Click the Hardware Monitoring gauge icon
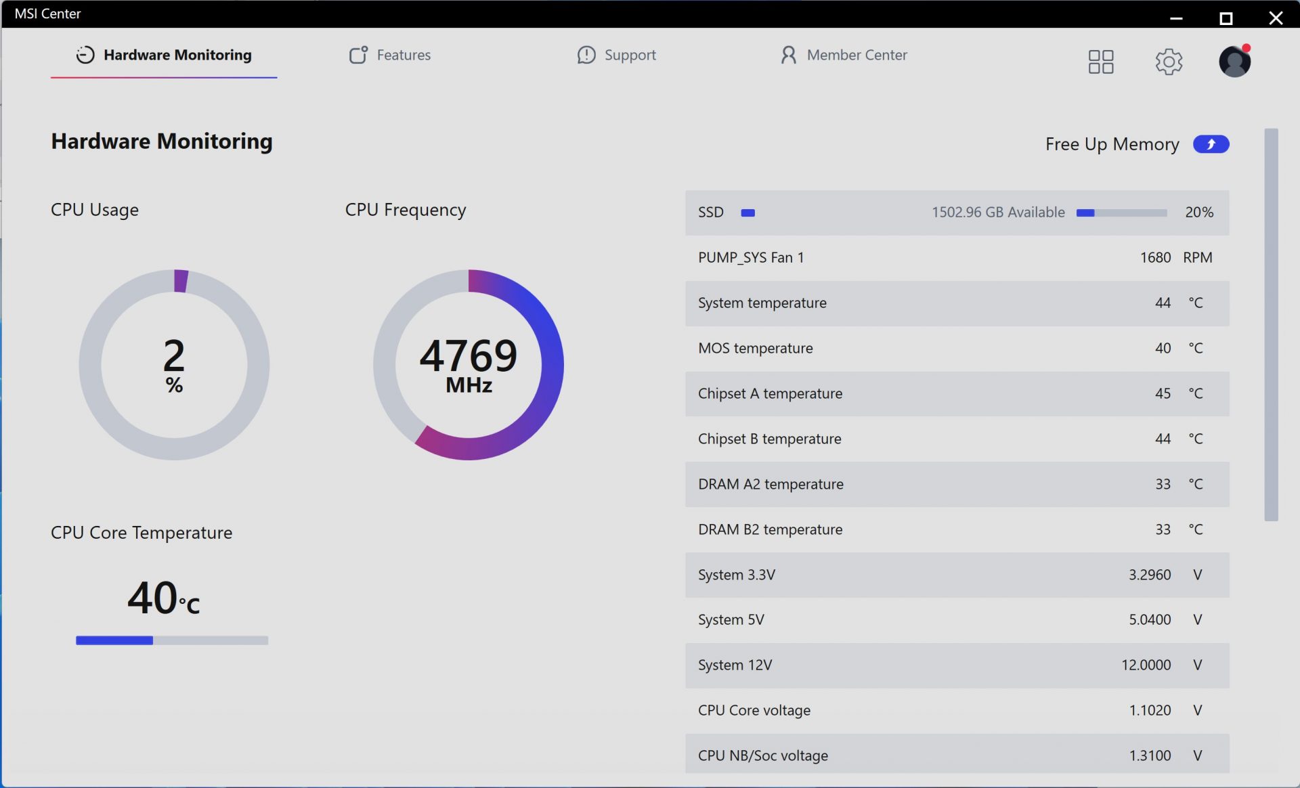The height and width of the screenshot is (788, 1300). (85, 55)
